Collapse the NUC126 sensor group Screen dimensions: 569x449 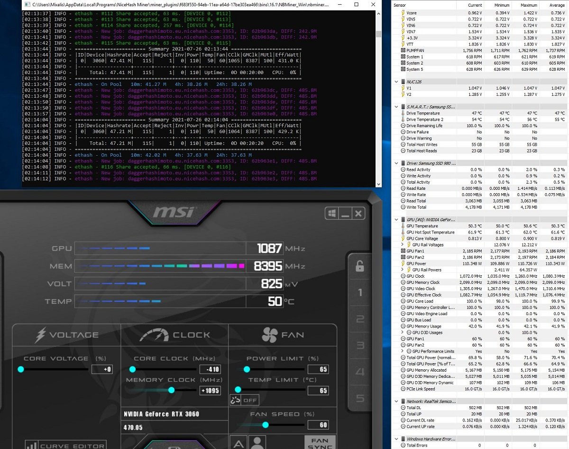pos(396,82)
